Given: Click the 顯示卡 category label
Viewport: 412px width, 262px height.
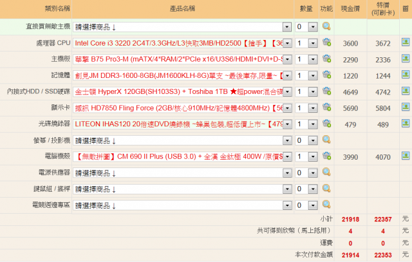Looking at the screenshot, I should coord(61,108).
